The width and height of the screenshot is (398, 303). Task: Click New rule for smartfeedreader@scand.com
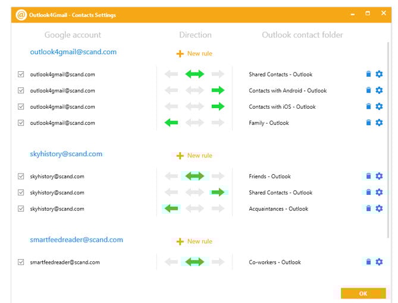pos(194,241)
